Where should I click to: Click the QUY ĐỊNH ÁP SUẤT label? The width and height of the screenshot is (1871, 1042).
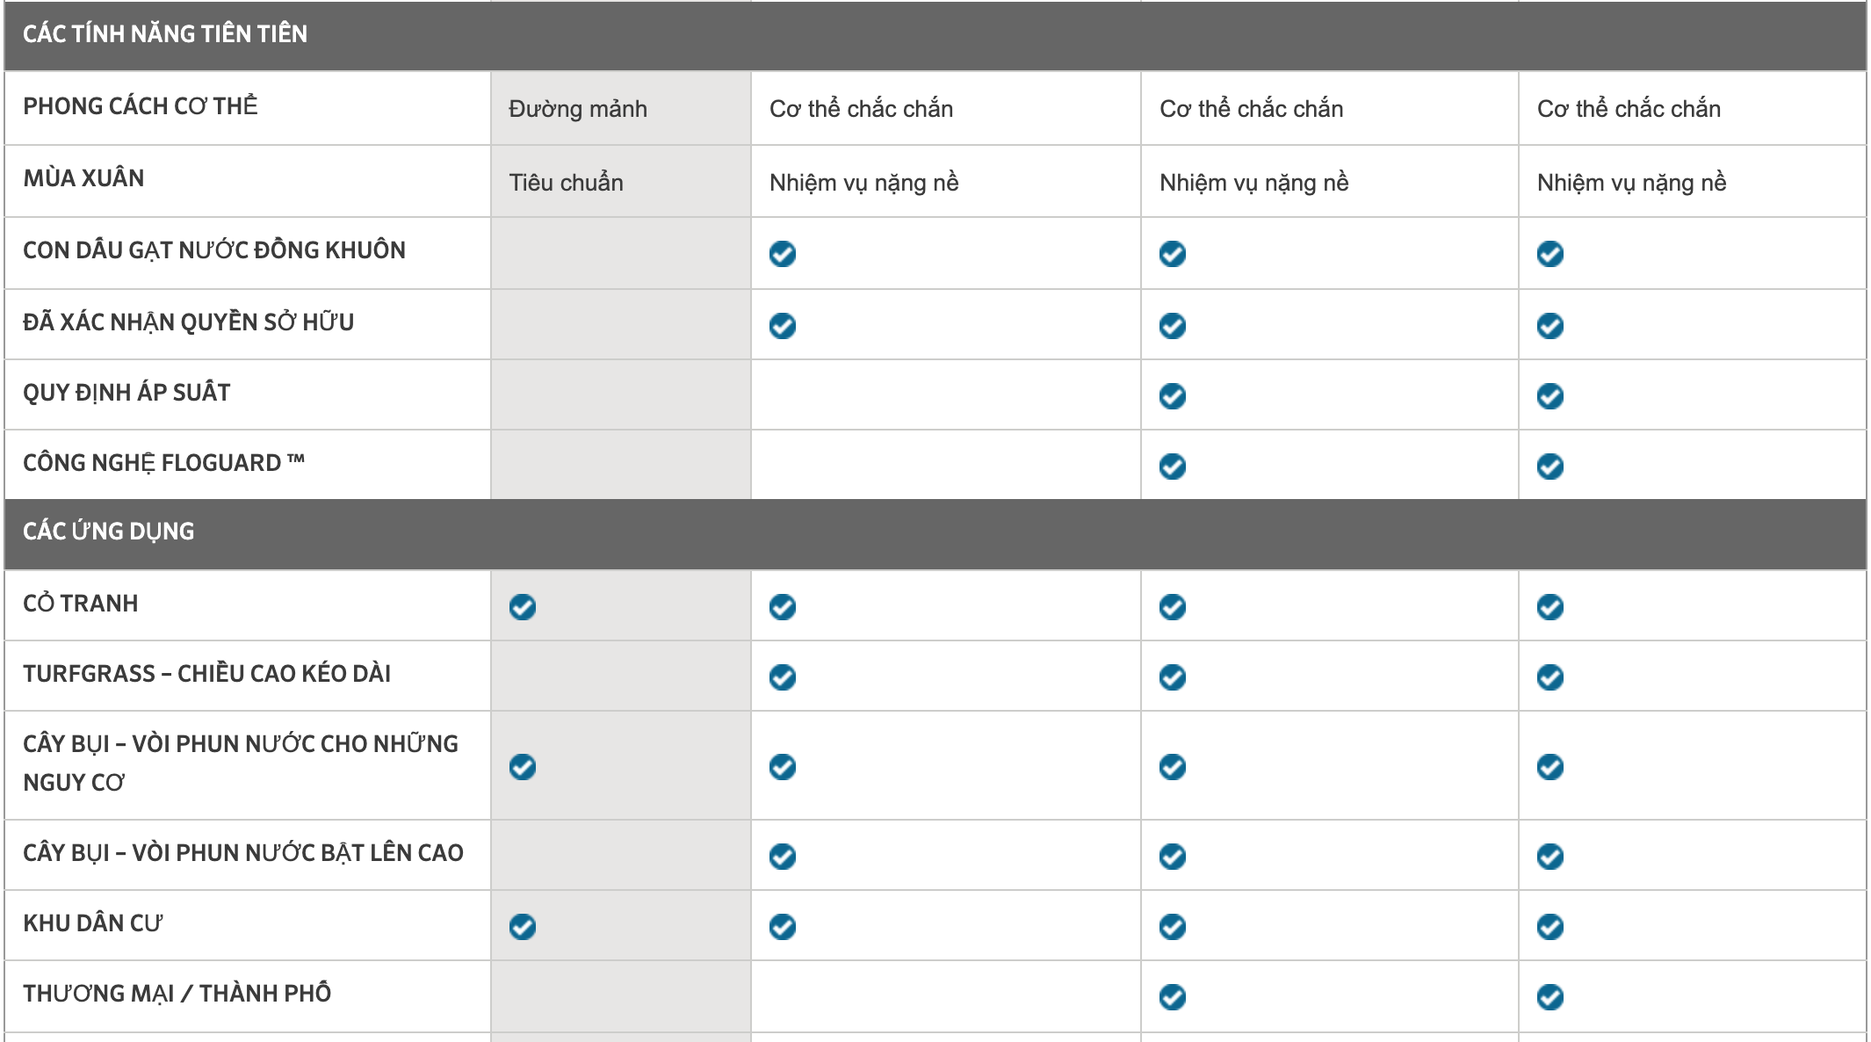(x=126, y=393)
